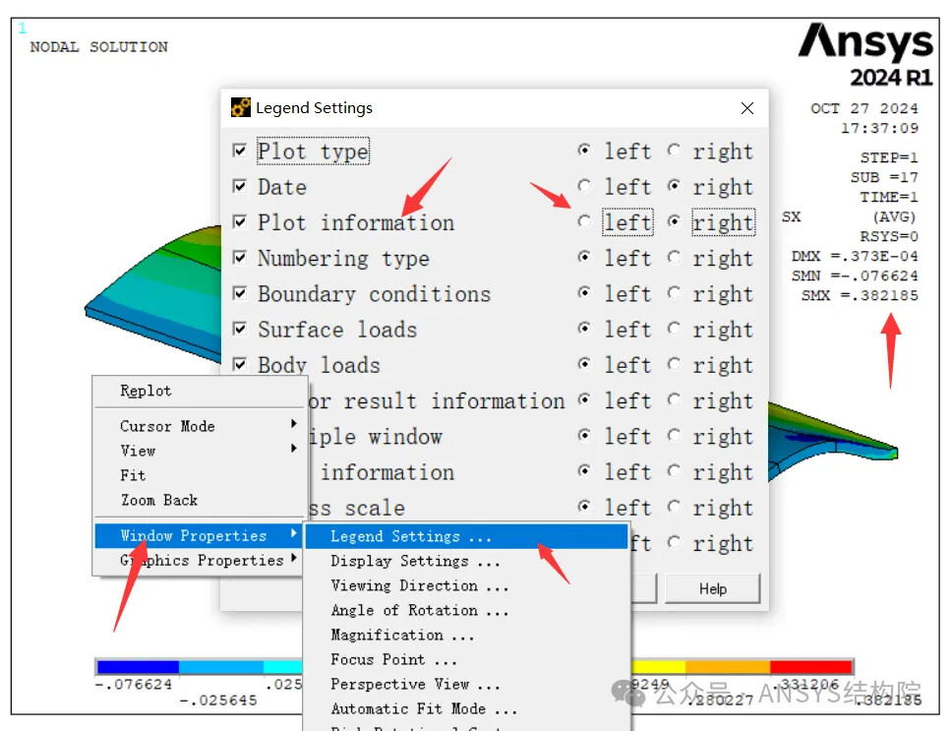Viewport: 951px width, 731px height.
Task: Choose left radio for Date row
Action: (585, 187)
